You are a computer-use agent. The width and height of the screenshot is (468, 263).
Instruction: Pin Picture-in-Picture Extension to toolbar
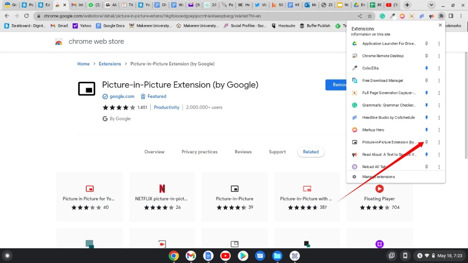coord(426,142)
